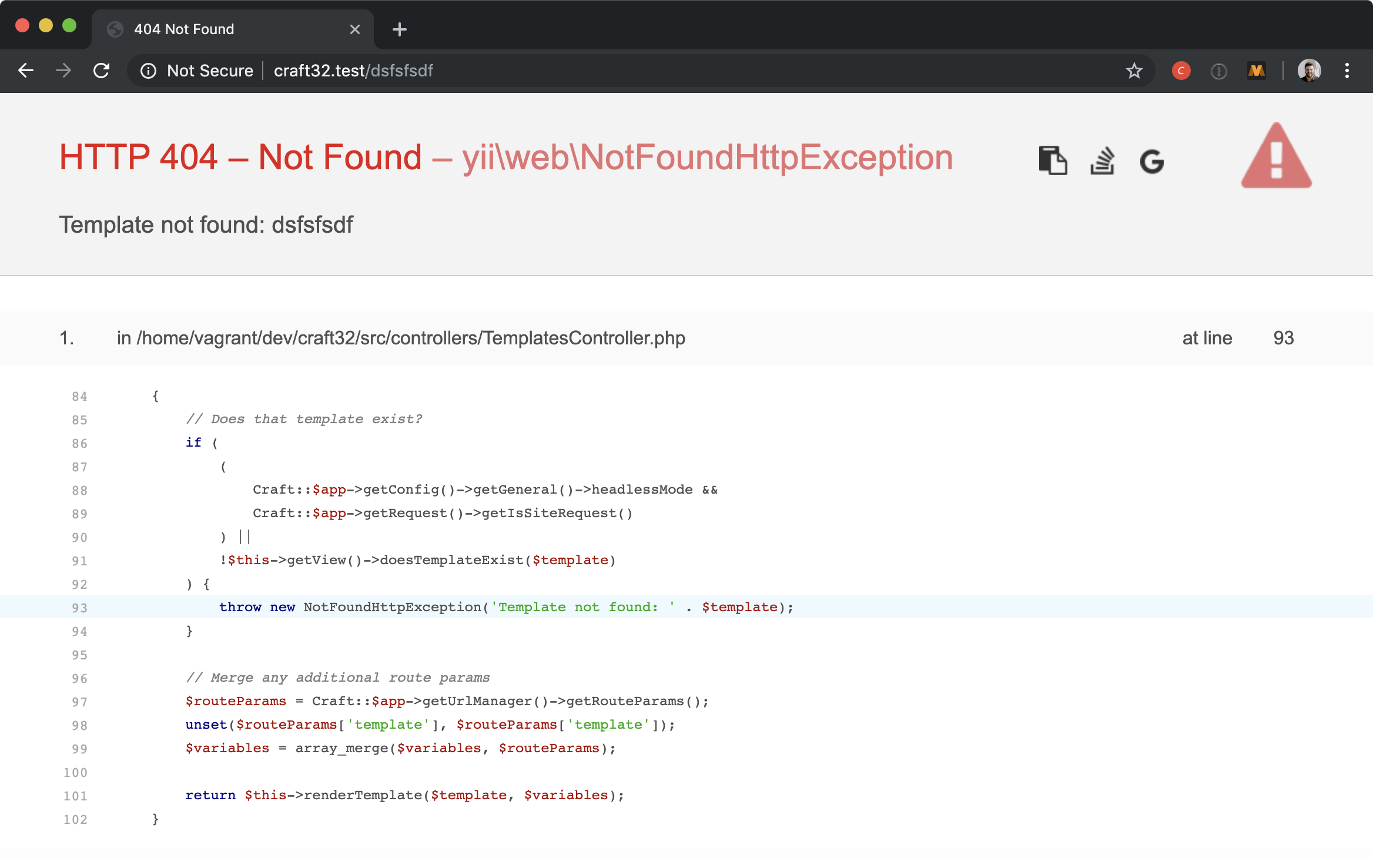
Task: Click the TemplatesController.php stack frame header
Action: point(686,338)
